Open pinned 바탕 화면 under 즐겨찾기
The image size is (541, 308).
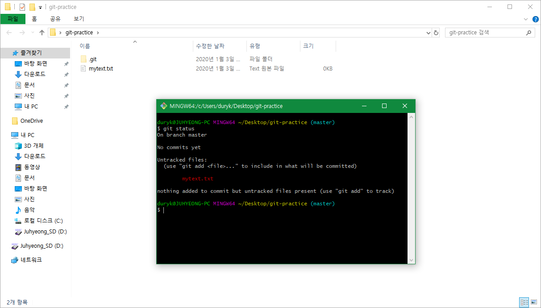pos(35,63)
